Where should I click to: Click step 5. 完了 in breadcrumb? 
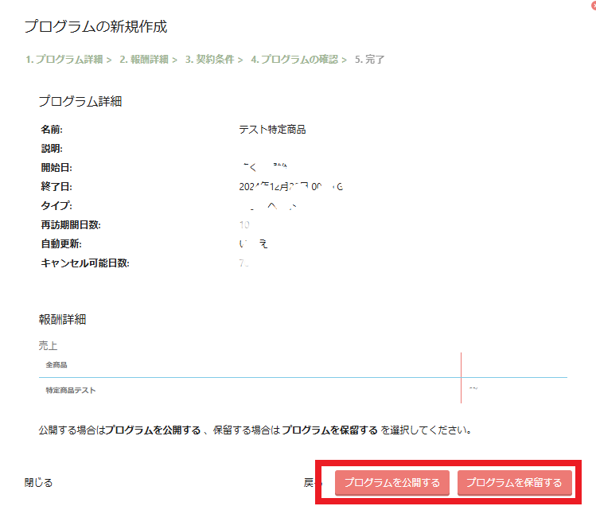tap(369, 60)
